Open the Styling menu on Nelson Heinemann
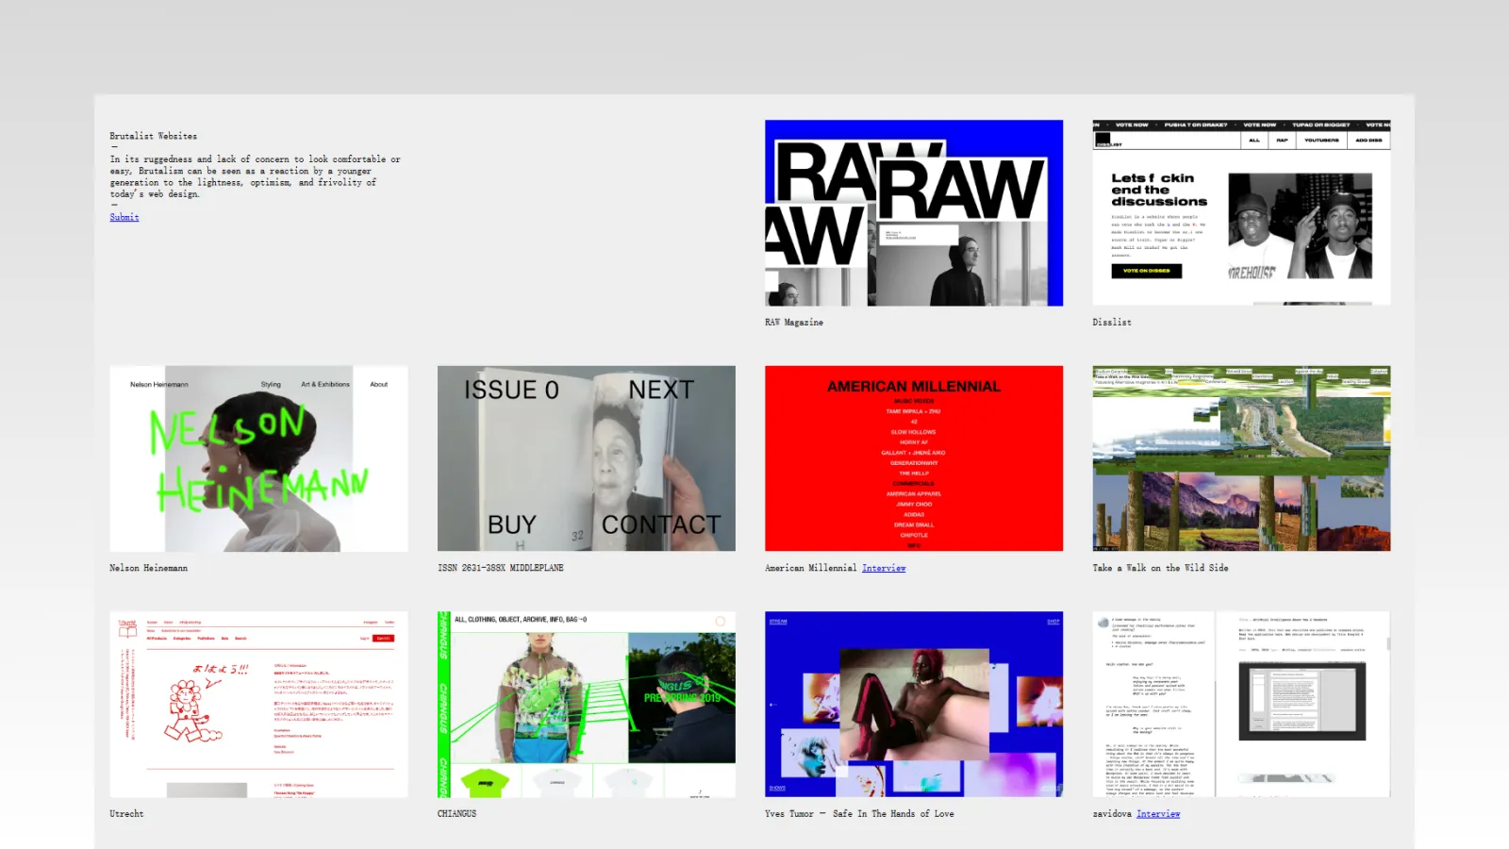Viewport: 1509px width, 849px height. coord(271,384)
